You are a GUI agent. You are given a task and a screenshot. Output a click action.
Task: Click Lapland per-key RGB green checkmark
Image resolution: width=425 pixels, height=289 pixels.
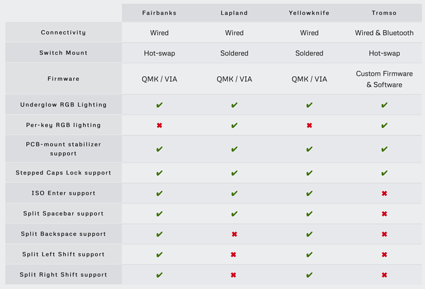[x=235, y=125]
